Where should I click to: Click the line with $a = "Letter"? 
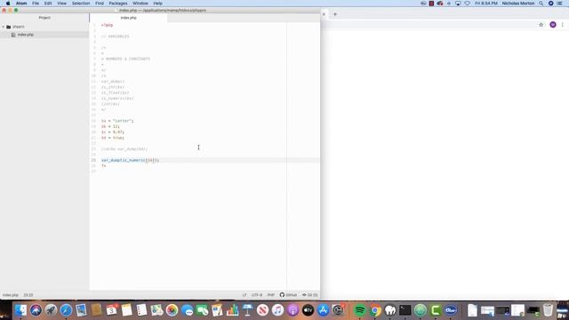point(117,121)
